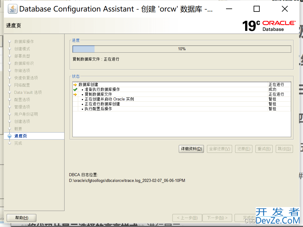
Task: Click the DBCA trace.log path text
Action: pos(127,181)
